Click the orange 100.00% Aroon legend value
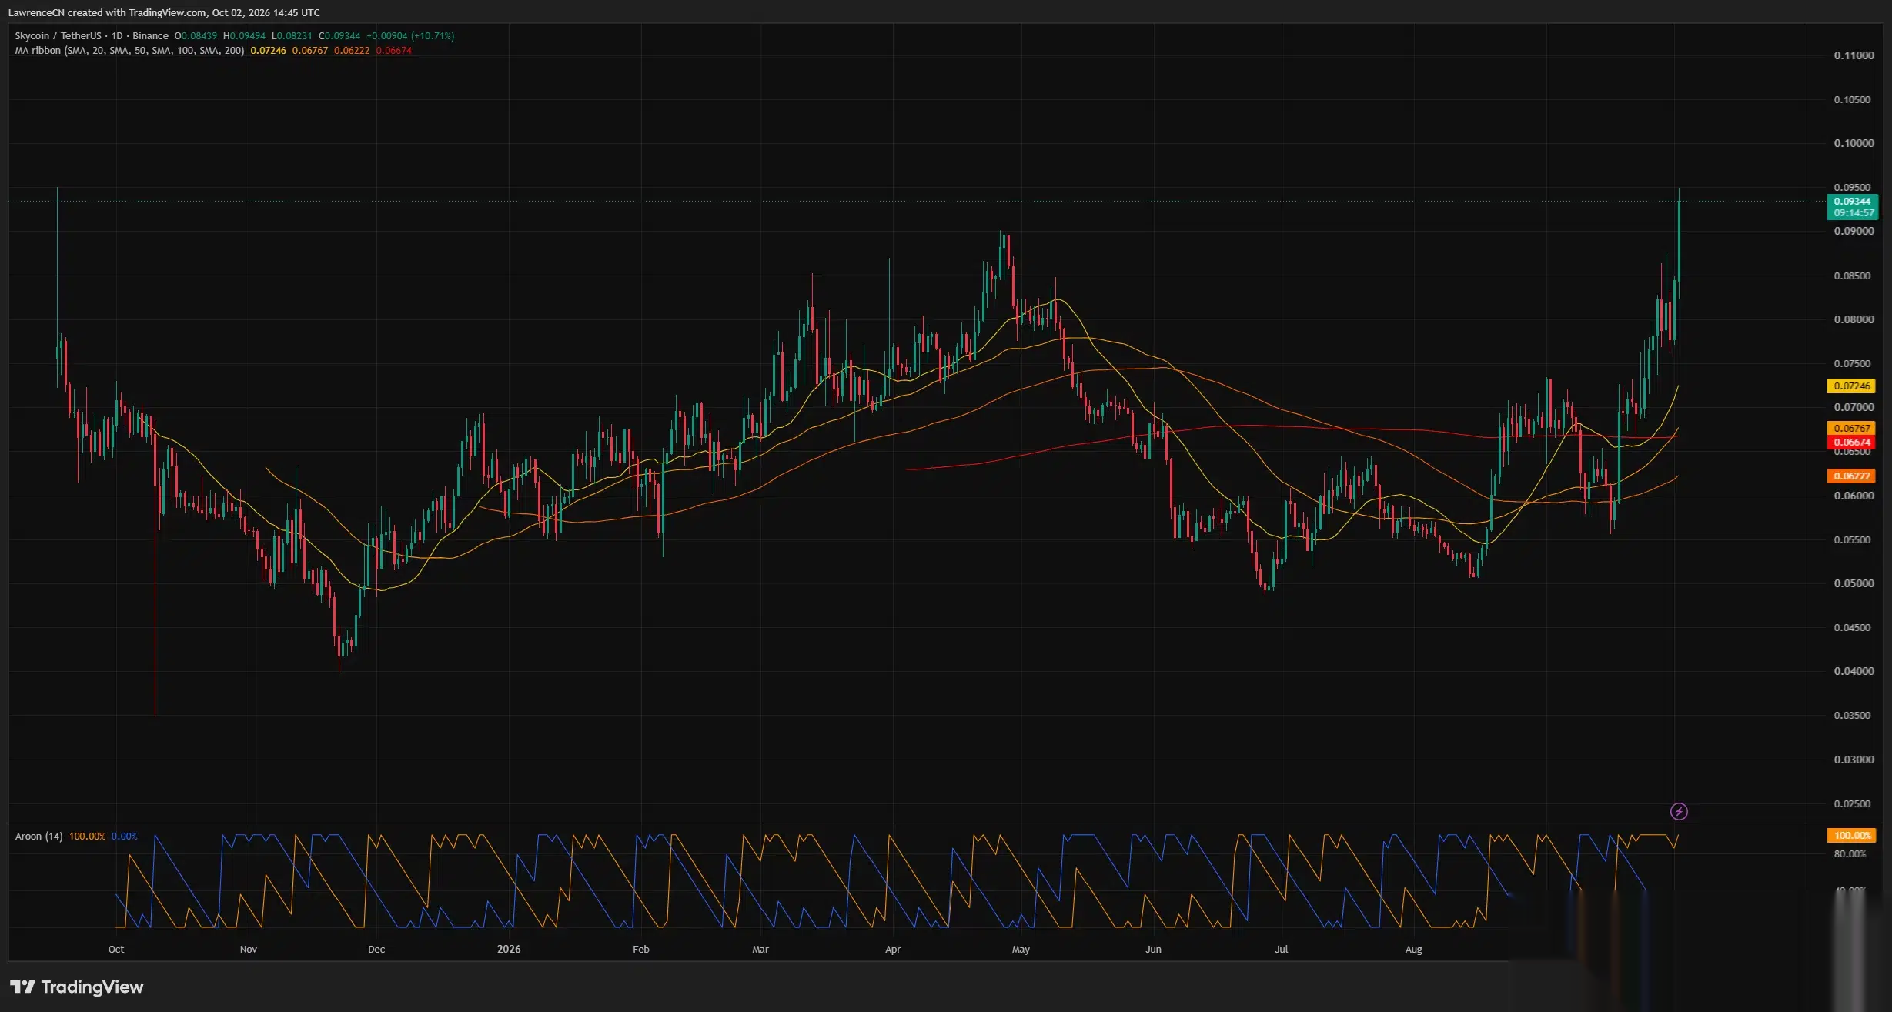Screen dimensions: 1892x1012 click(x=87, y=836)
